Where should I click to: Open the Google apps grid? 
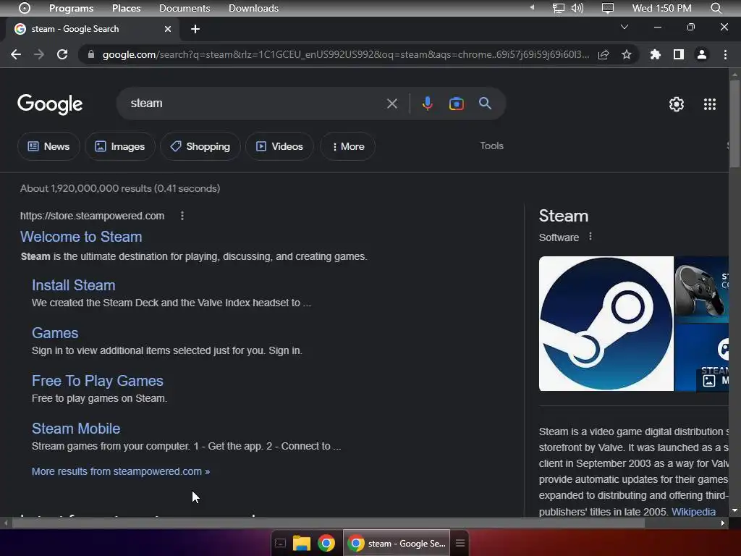(710, 104)
